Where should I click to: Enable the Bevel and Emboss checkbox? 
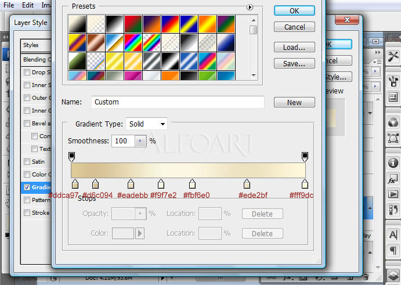(x=27, y=123)
